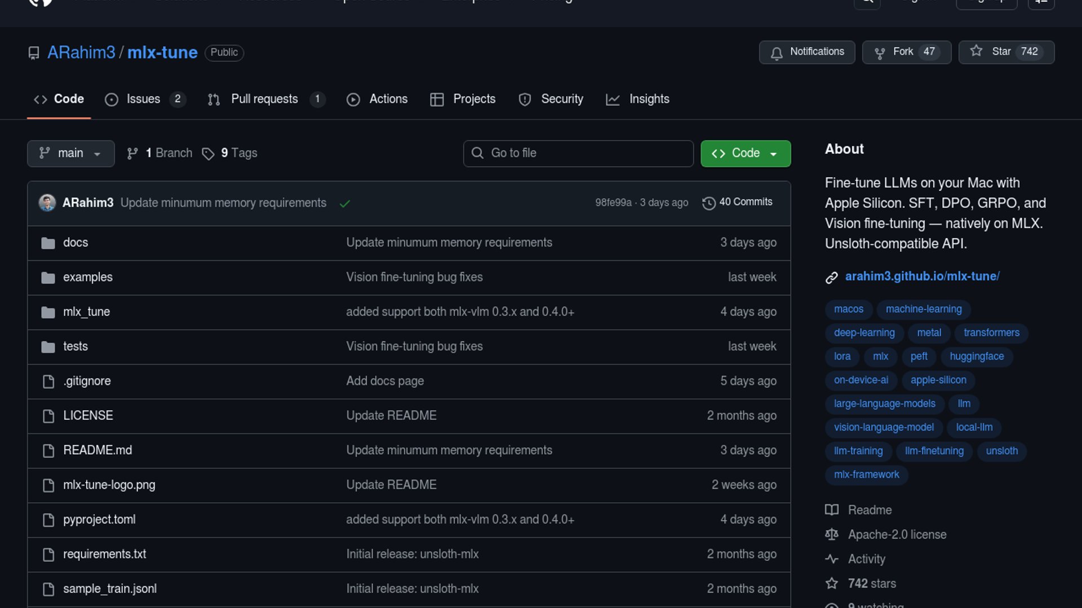
Task: Expand the main branch dropdown
Action: [x=70, y=153]
